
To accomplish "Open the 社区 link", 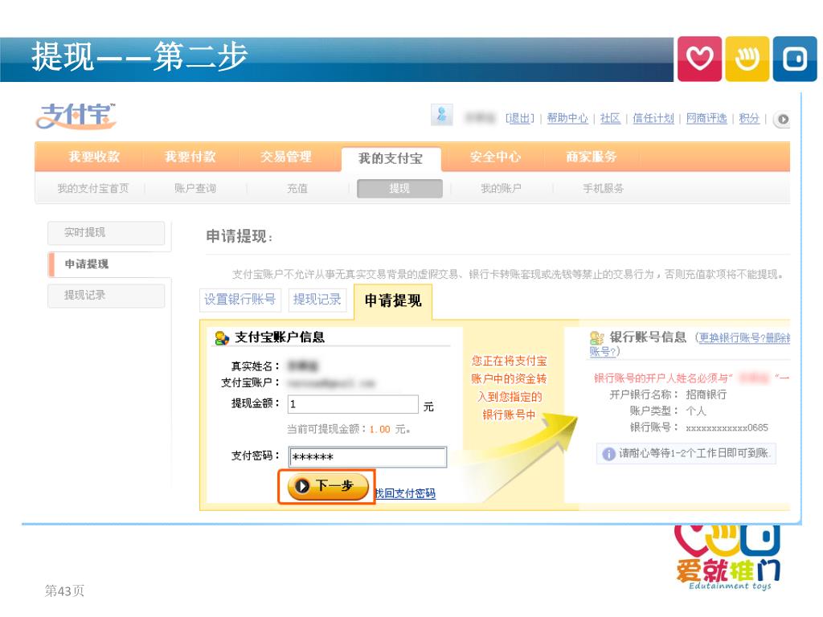I will click(x=610, y=119).
